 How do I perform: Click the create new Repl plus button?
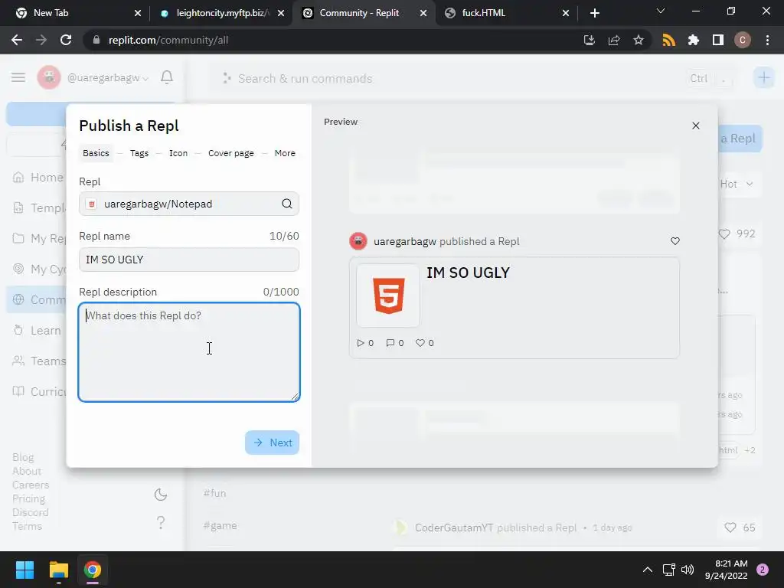coord(763,77)
